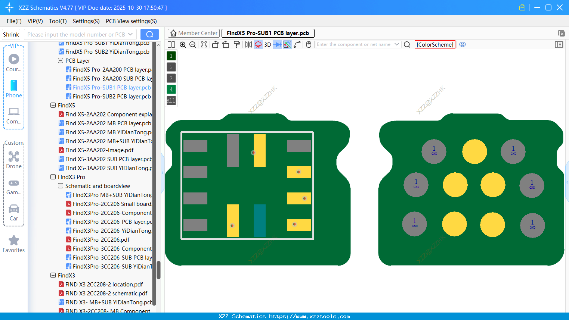Rotate the board counterclockwise
Image resolution: width=569 pixels, height=320 pixels.
[215, 45]
